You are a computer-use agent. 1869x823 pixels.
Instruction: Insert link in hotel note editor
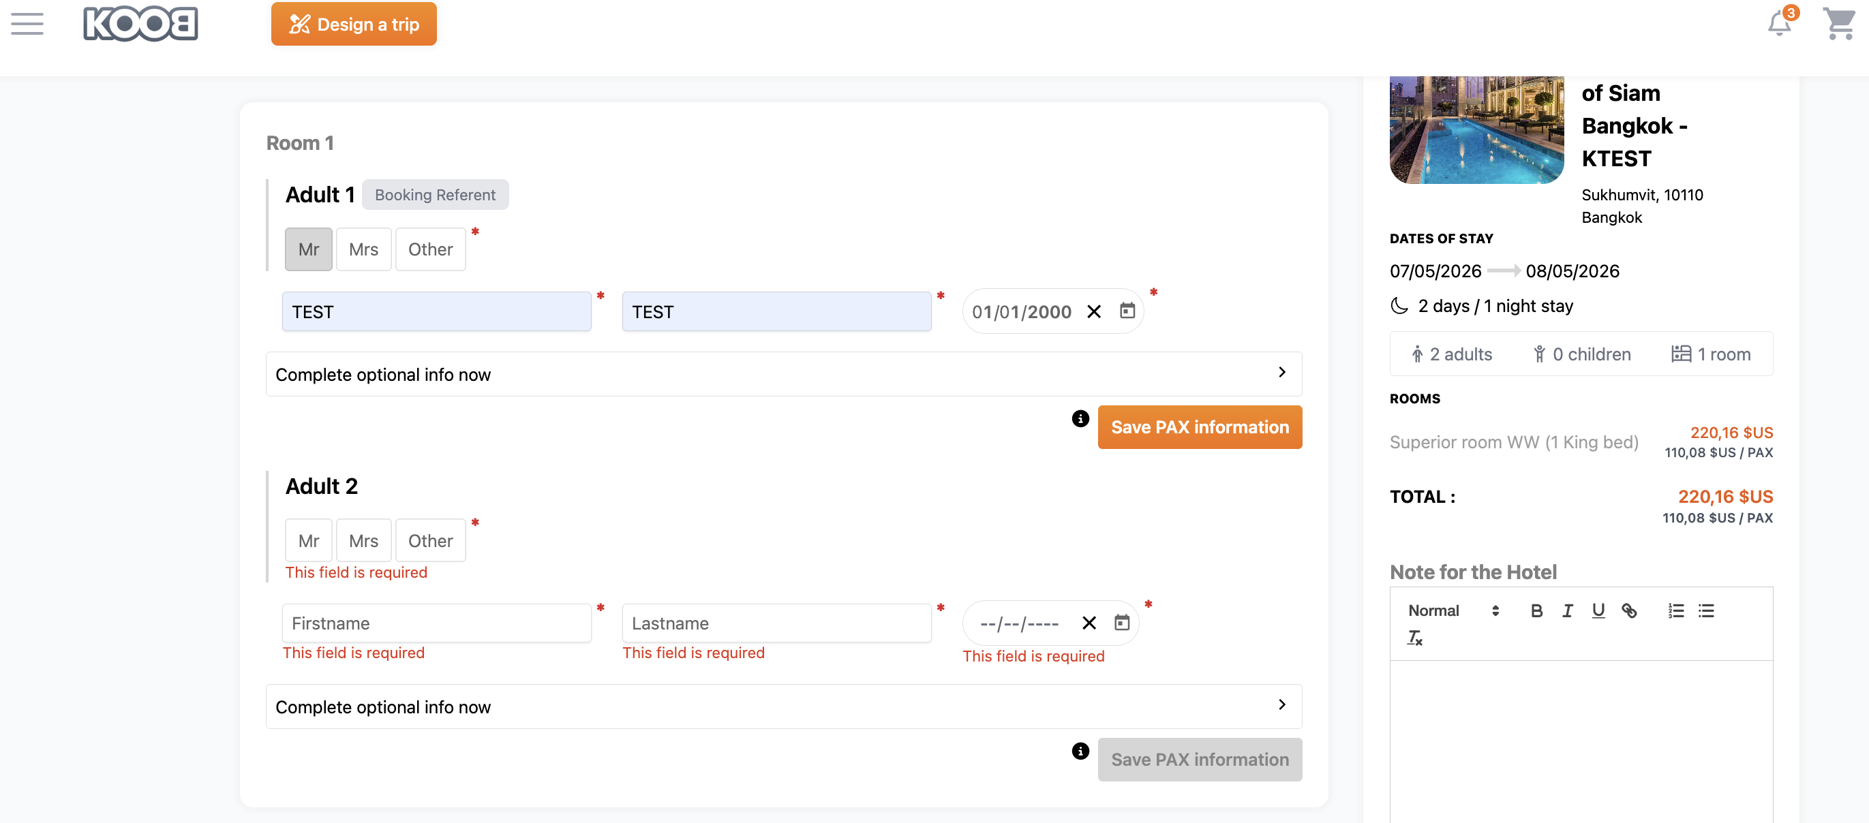(x=1629, y=610)
